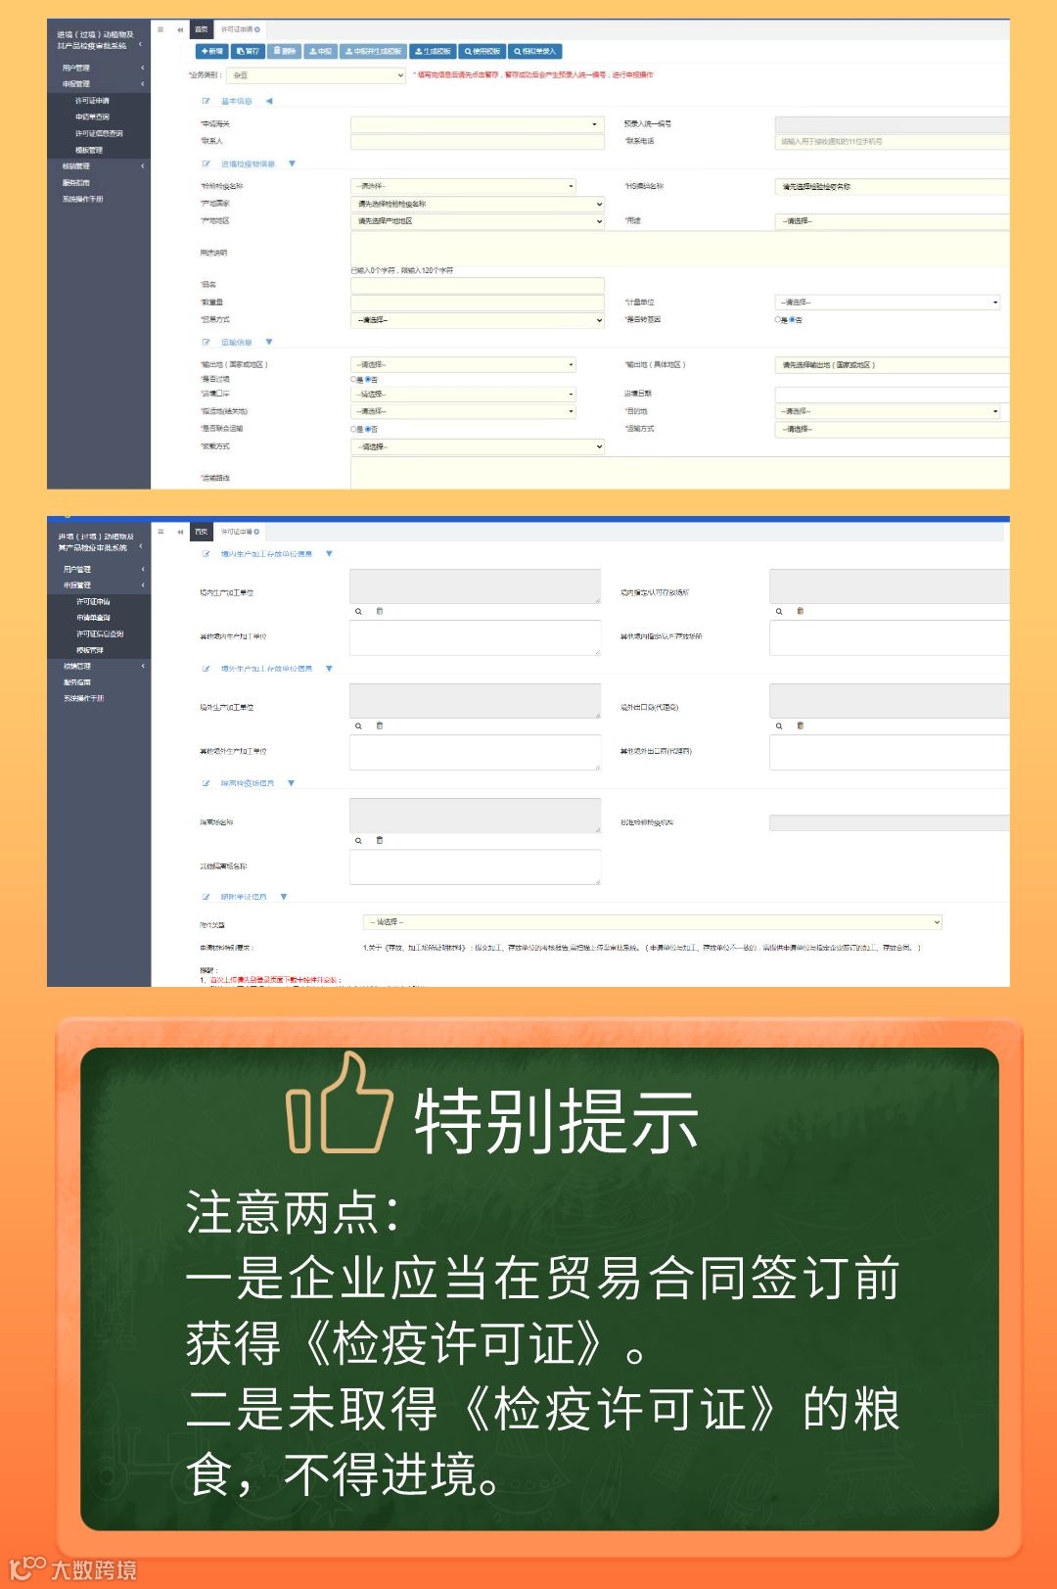
Task: Click the 联系电话 input field
Action: pos(892,142)
